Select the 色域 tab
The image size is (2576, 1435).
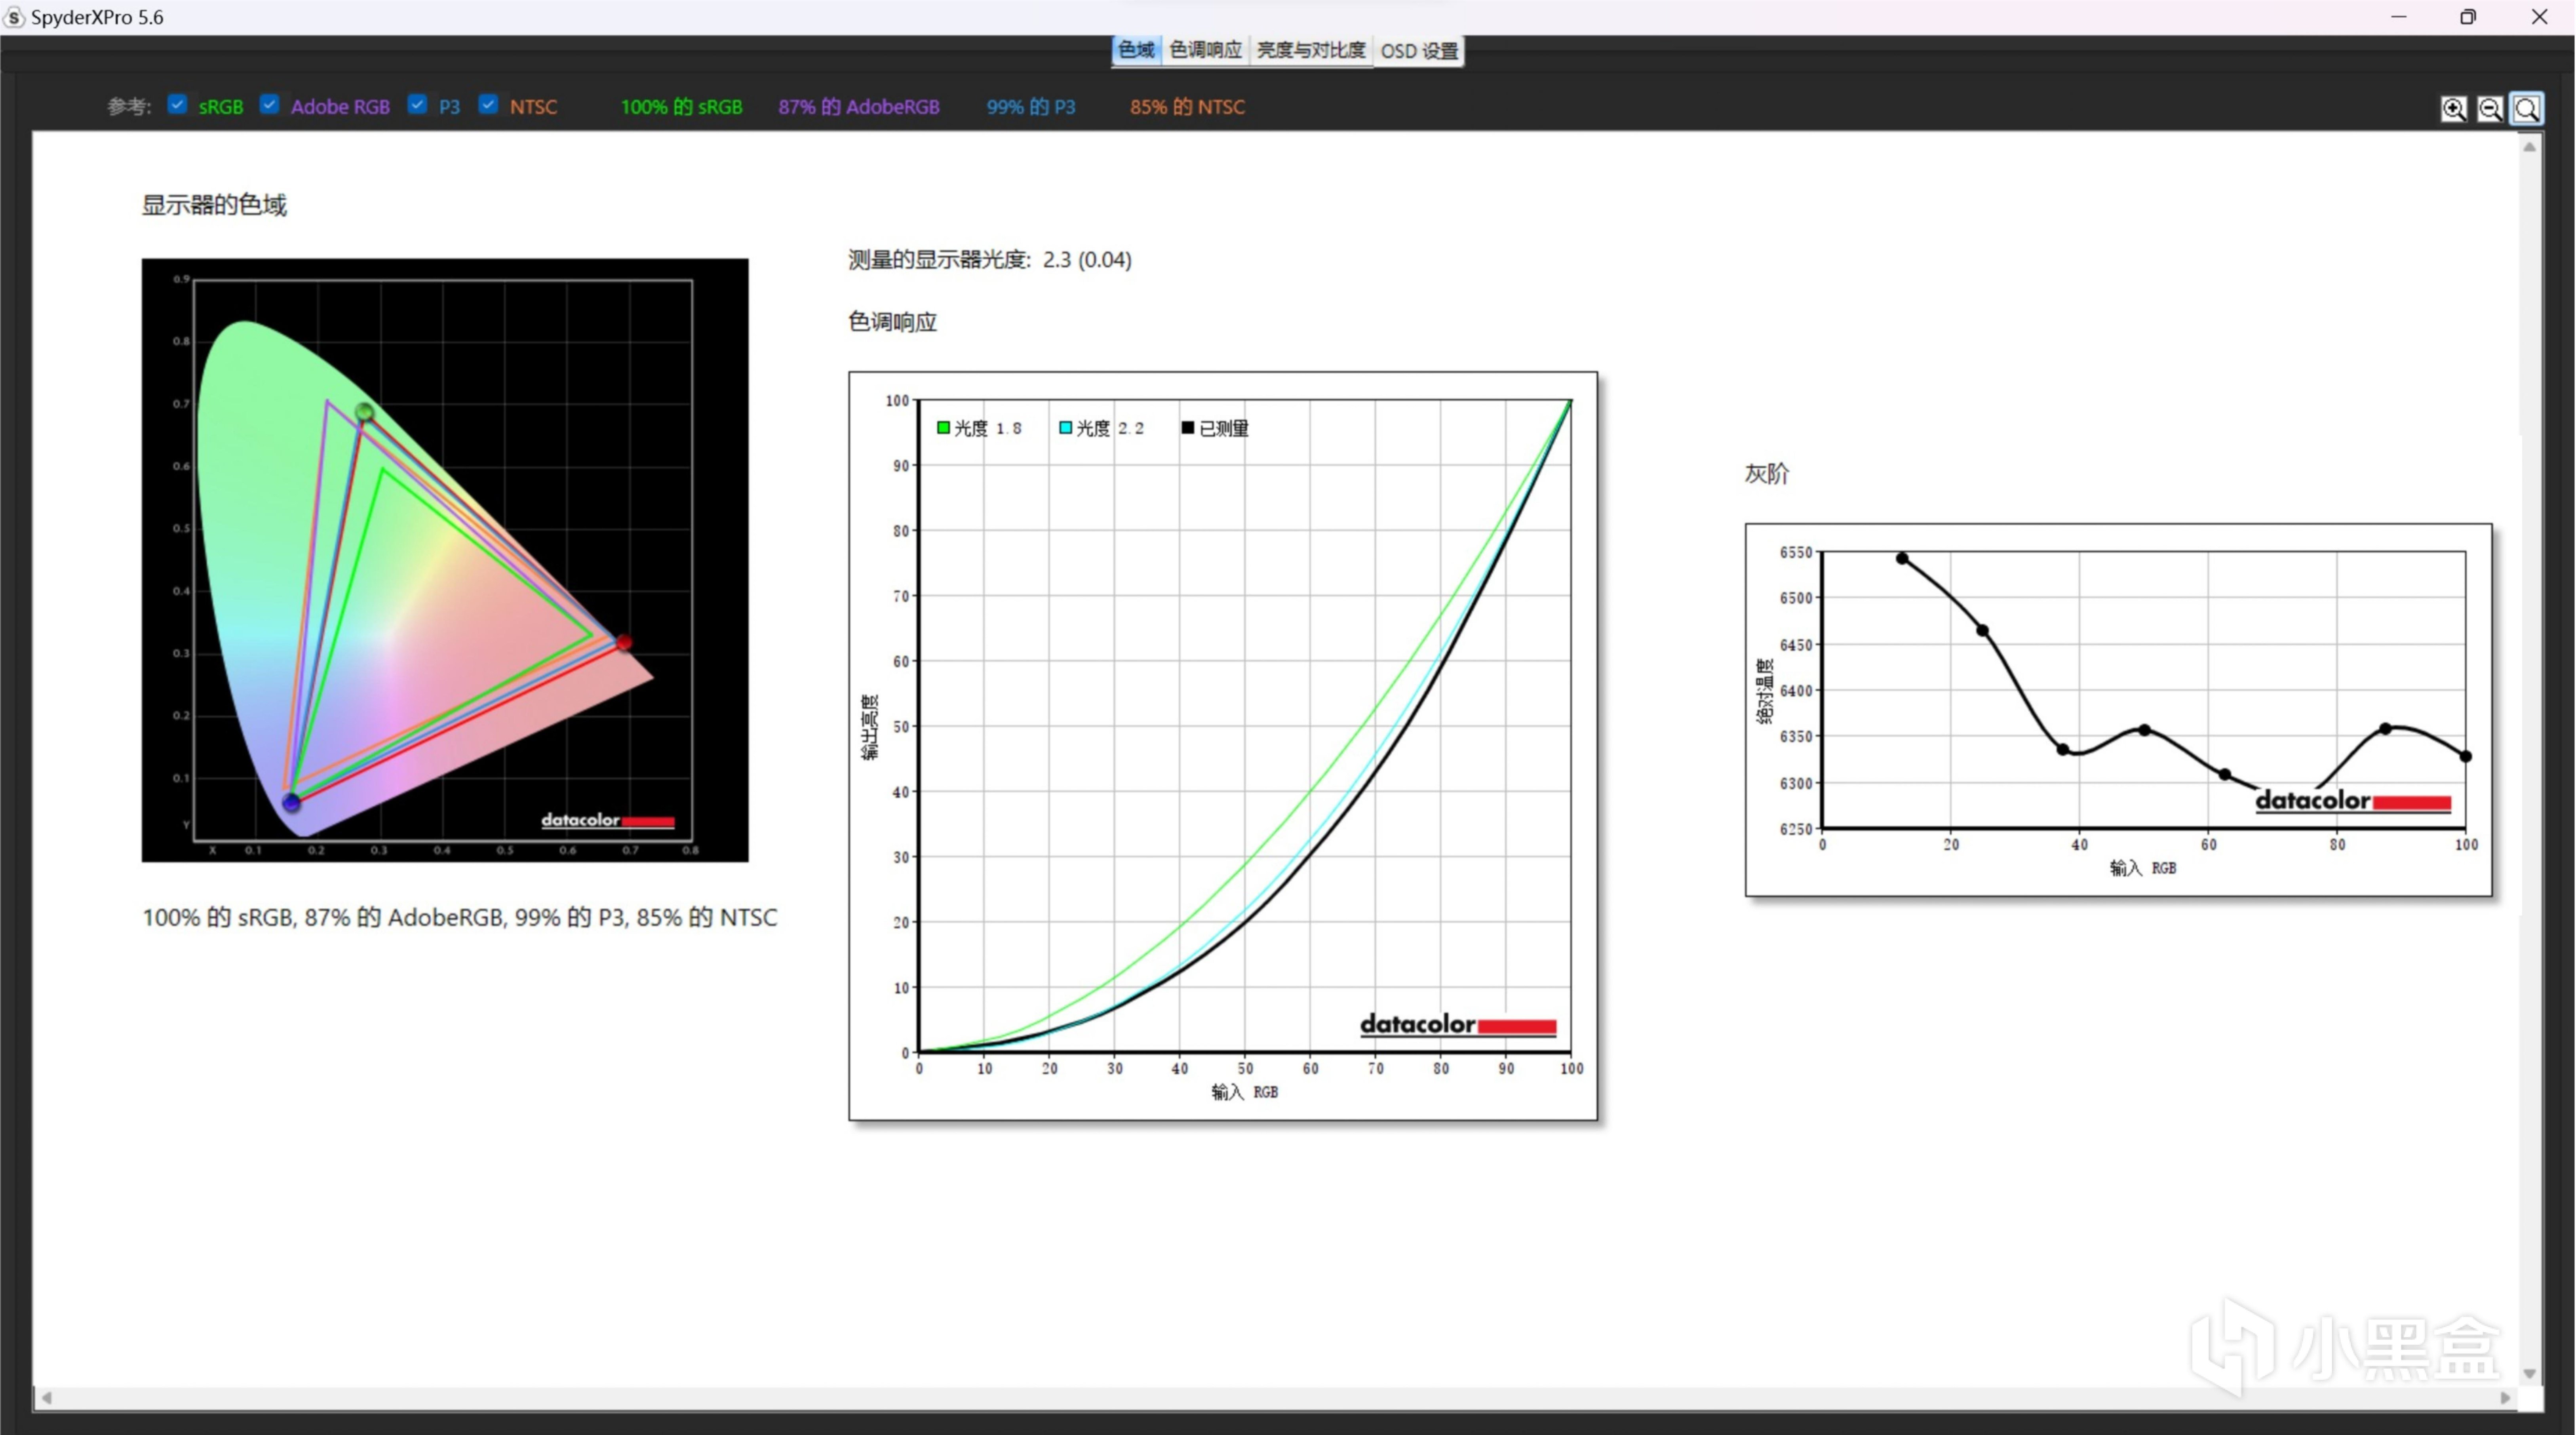(x=1136, y=50)
